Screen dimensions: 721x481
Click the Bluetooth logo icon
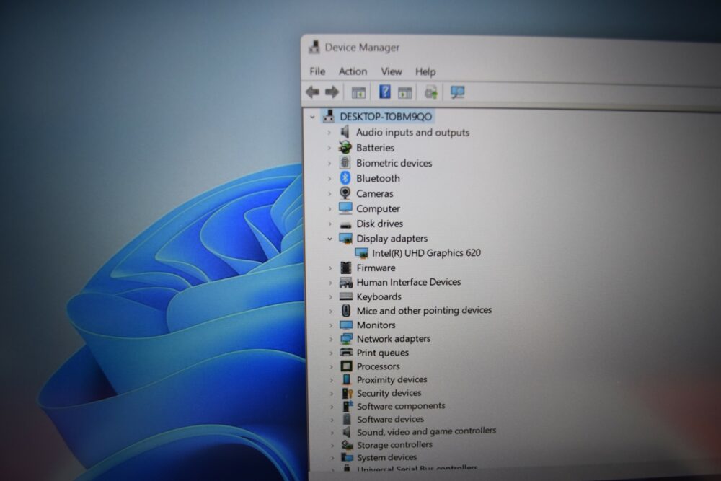pos(345,178)
